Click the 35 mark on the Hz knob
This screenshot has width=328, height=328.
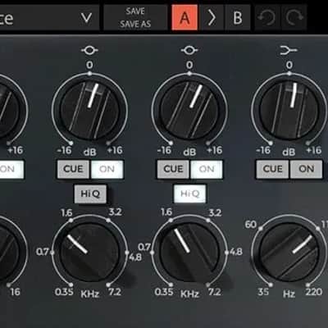(x=263, y=292)
